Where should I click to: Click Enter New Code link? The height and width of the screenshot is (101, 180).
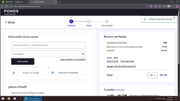tap(127, 61)
